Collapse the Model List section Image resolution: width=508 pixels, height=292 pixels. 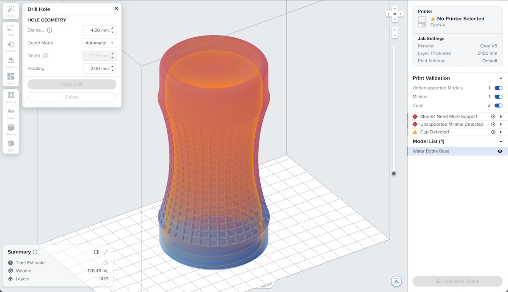coord(501,141)
